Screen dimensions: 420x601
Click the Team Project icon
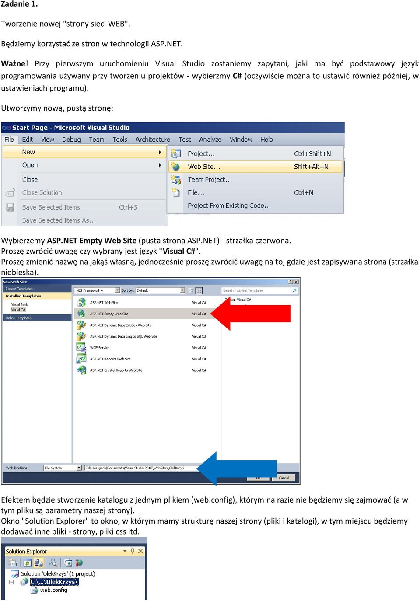176,179
